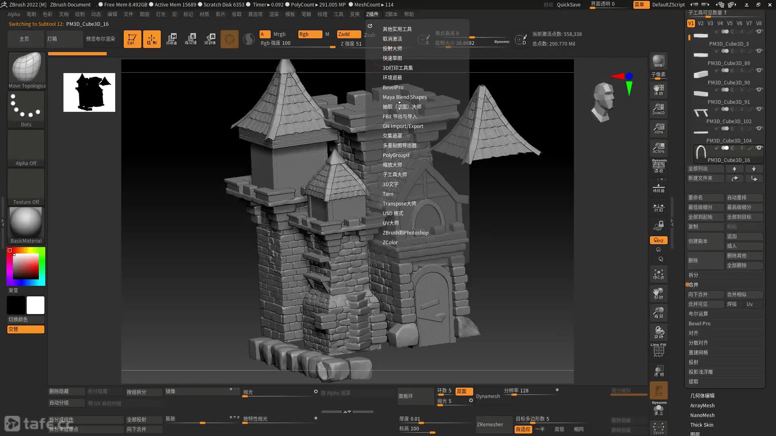Toggle the Transparency (透明) icon
Viewport: 776px width, 436px height.
[658, 370]
